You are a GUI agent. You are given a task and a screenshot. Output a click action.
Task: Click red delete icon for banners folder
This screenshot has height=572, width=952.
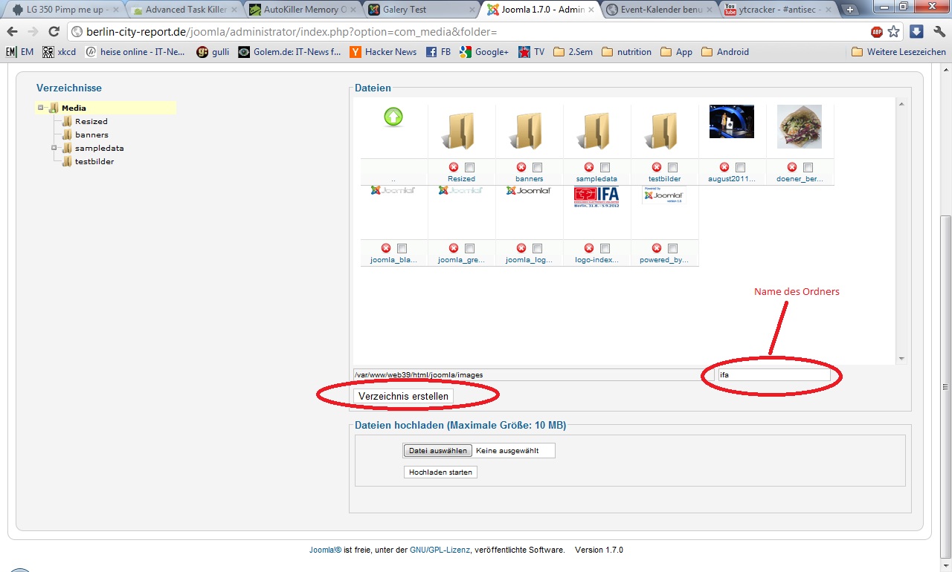click(521, 168)
